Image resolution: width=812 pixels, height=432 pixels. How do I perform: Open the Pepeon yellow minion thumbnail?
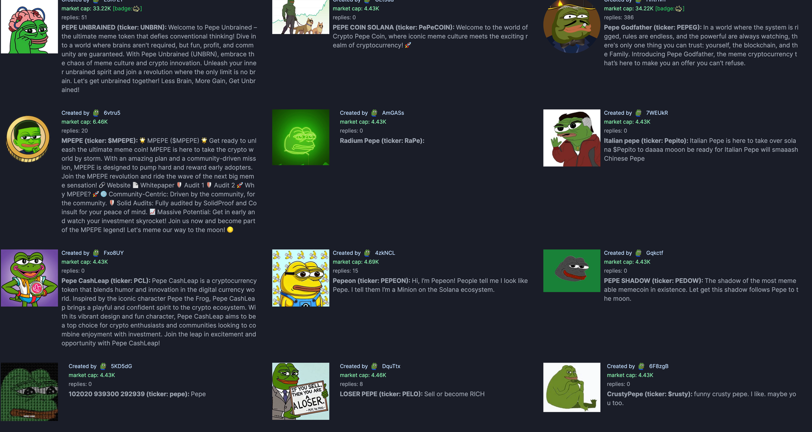click(300, 278)
